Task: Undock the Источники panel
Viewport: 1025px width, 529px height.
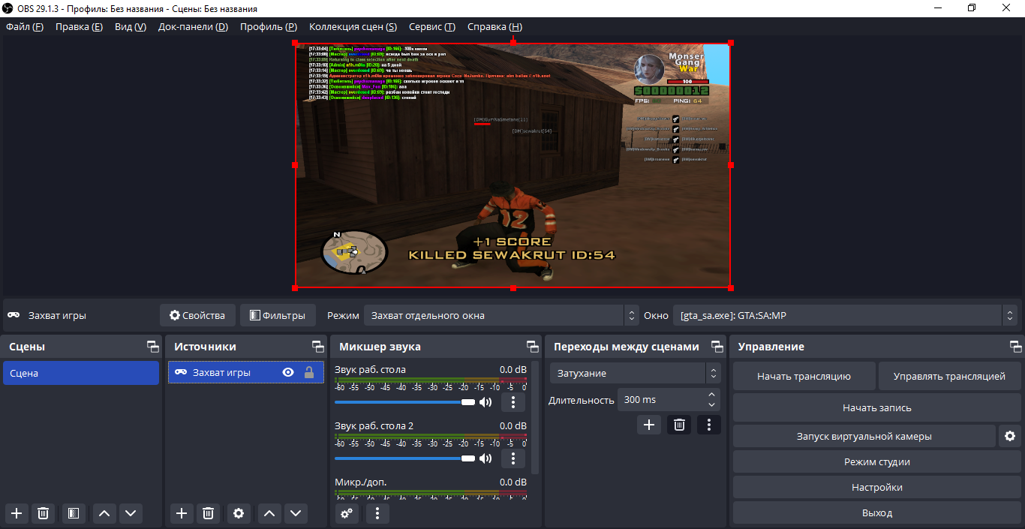Action: [317, 347]
